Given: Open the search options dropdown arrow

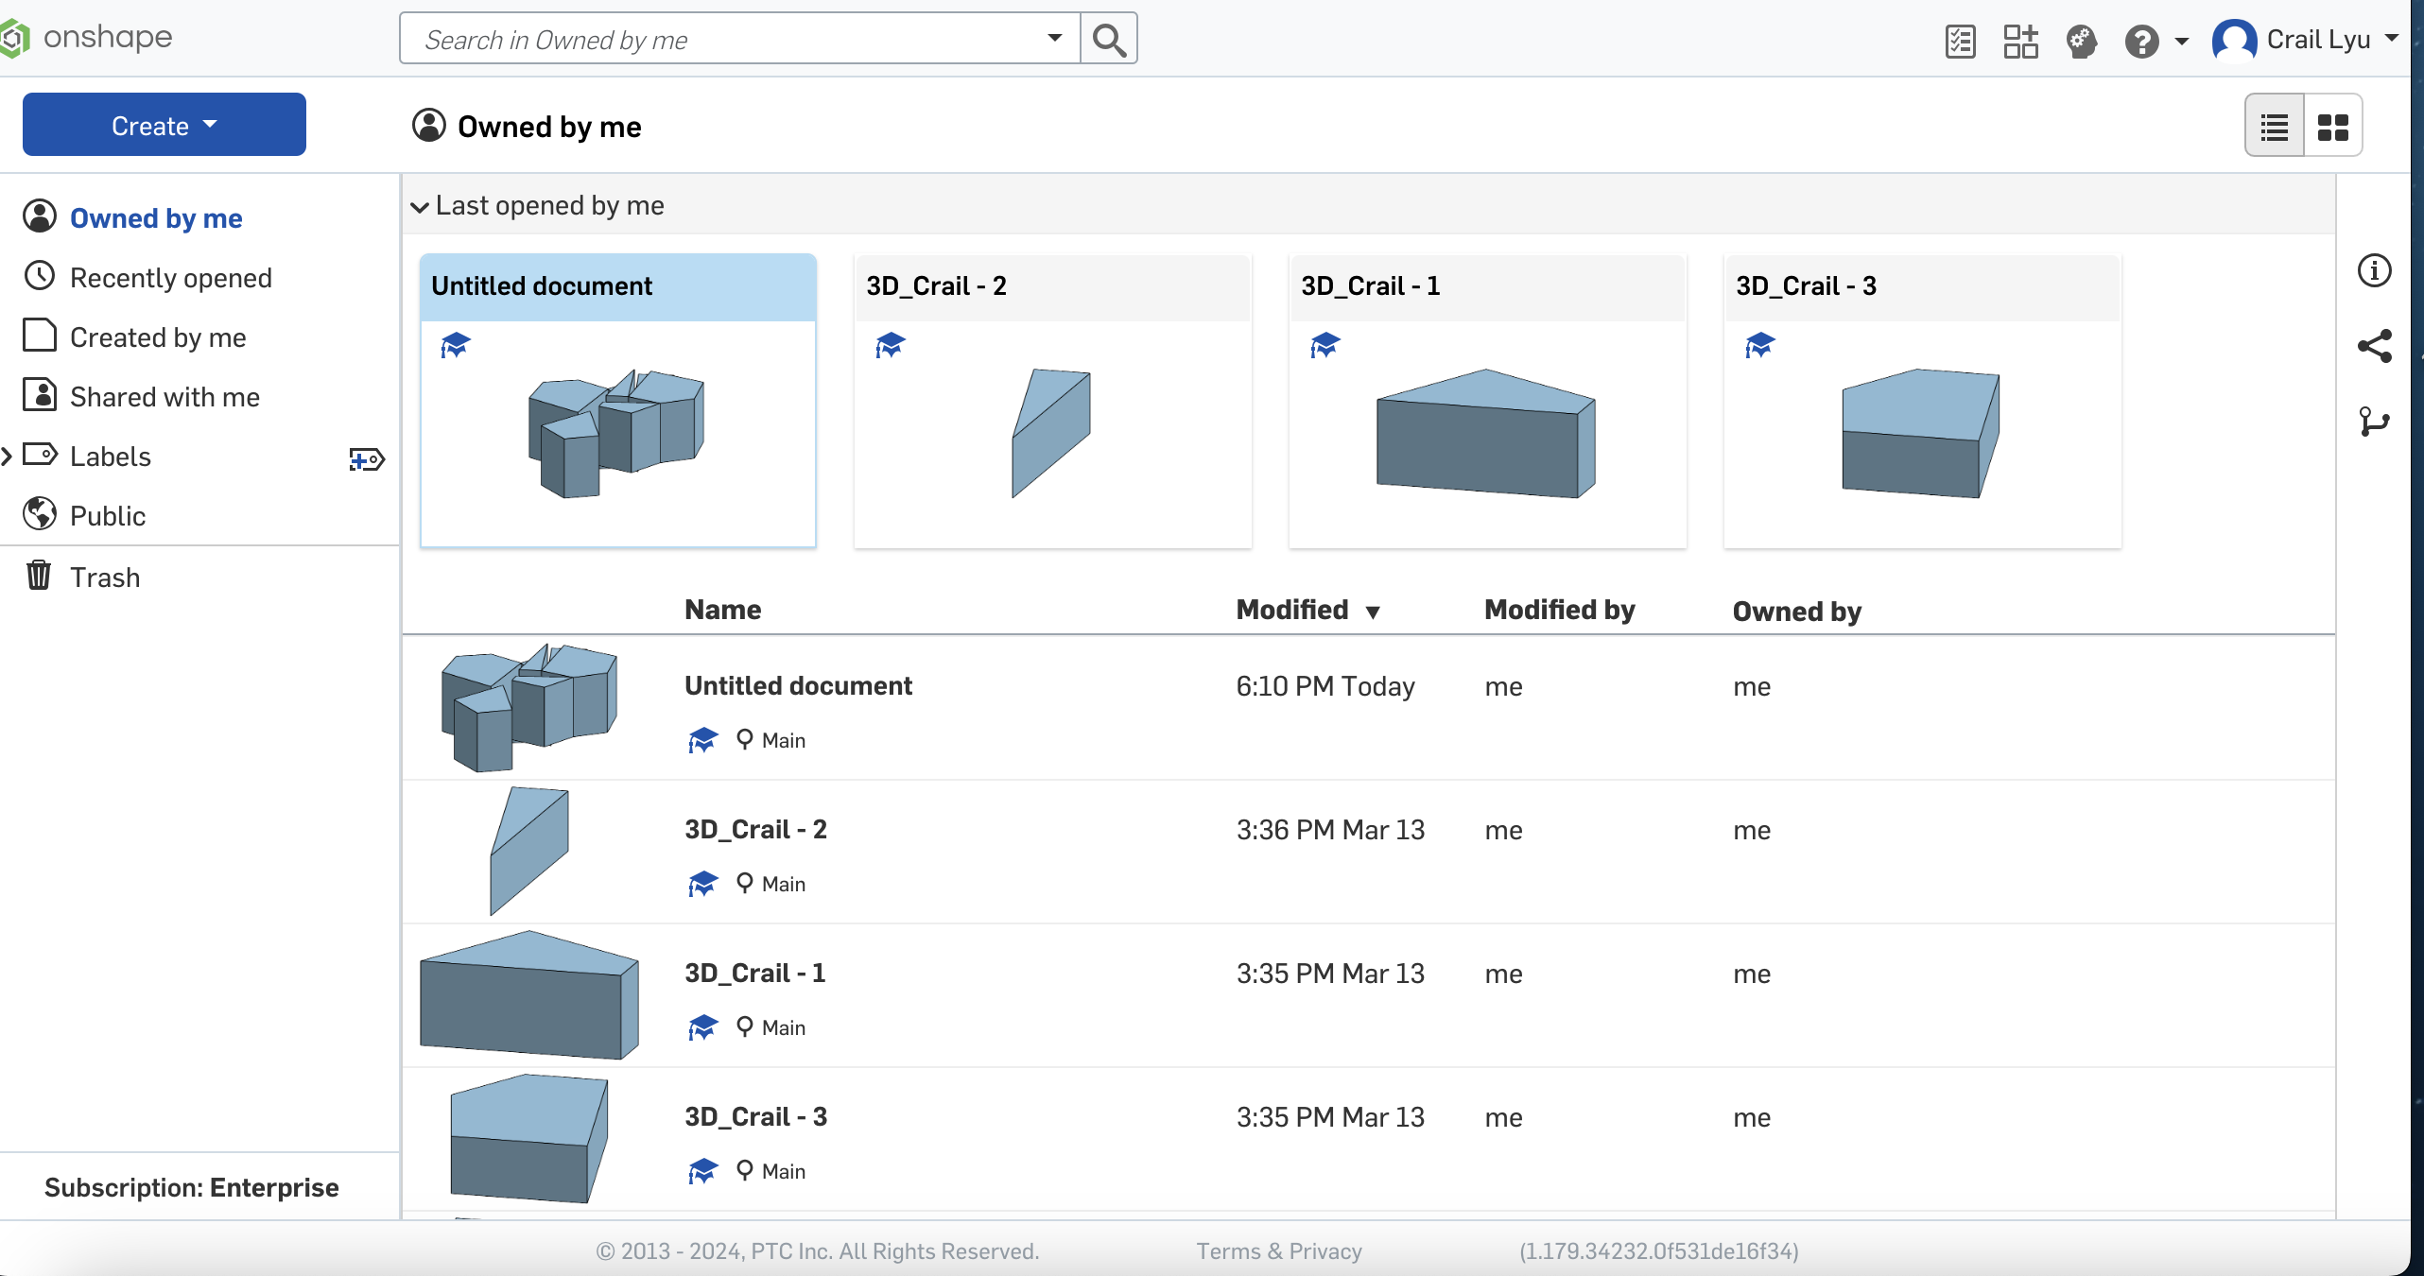Looking at the screenshot, I should click(1054, 39).
